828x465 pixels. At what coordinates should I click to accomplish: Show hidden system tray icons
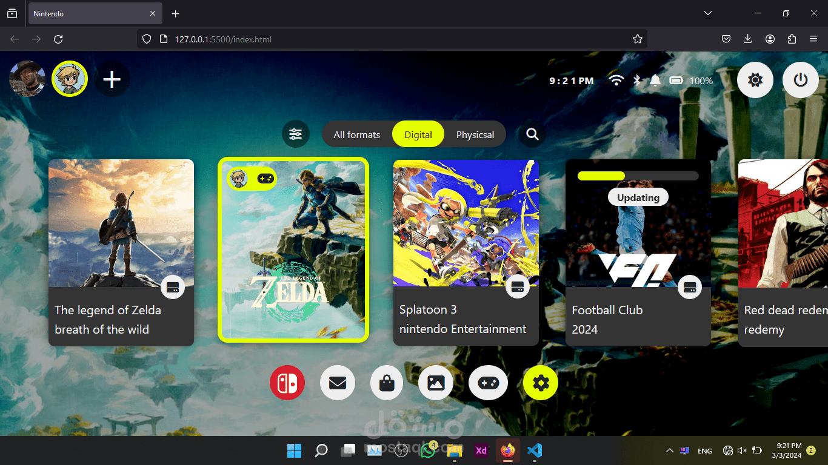pos(669,450)
